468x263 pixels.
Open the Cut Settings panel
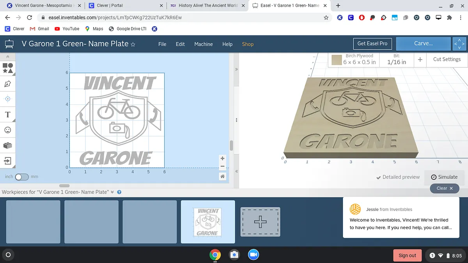point(447,59)
